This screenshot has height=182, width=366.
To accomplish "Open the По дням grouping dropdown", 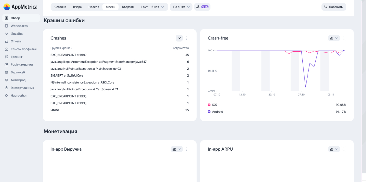I will [x=181, y=7].
